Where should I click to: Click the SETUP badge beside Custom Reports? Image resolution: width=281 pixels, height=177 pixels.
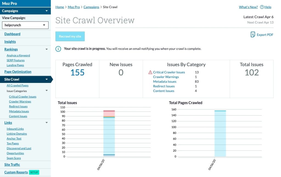pos(34,172)
